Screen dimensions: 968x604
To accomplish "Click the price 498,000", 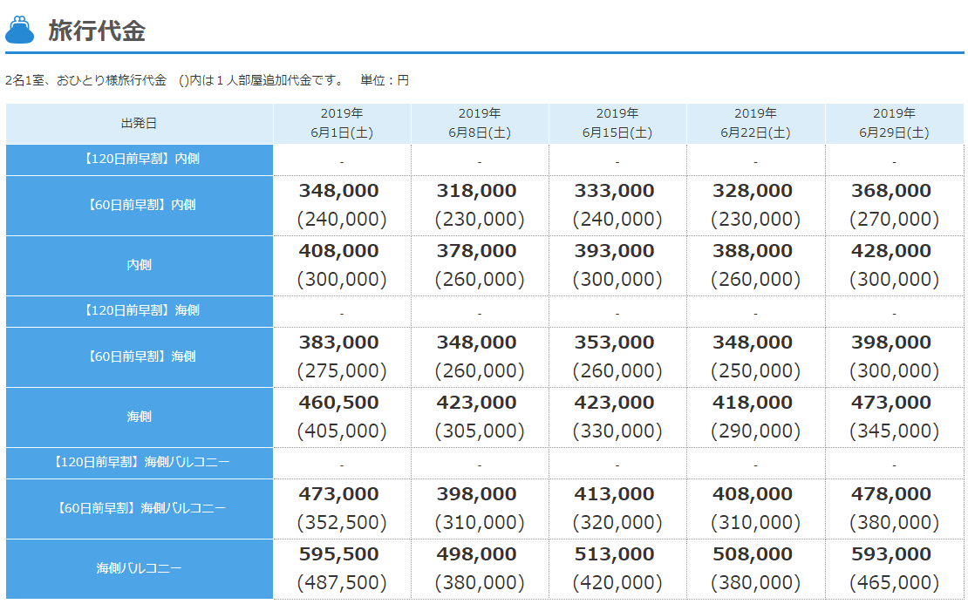I will (477, 554).
